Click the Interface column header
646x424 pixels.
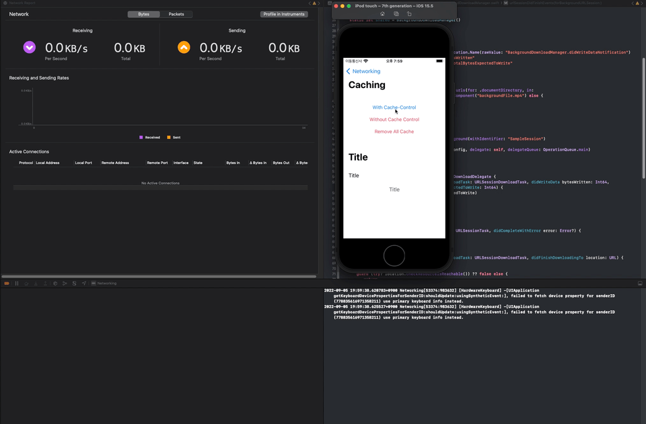coord(181,163)
